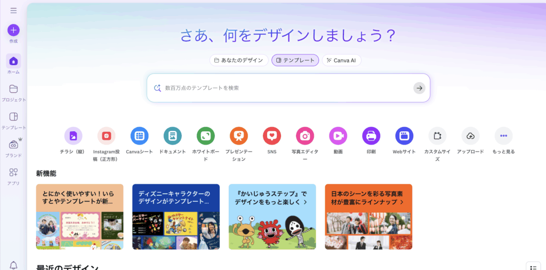Open the かいじゅうステップ feature card
The image size is (546, 270).
[x=272, y=217]
